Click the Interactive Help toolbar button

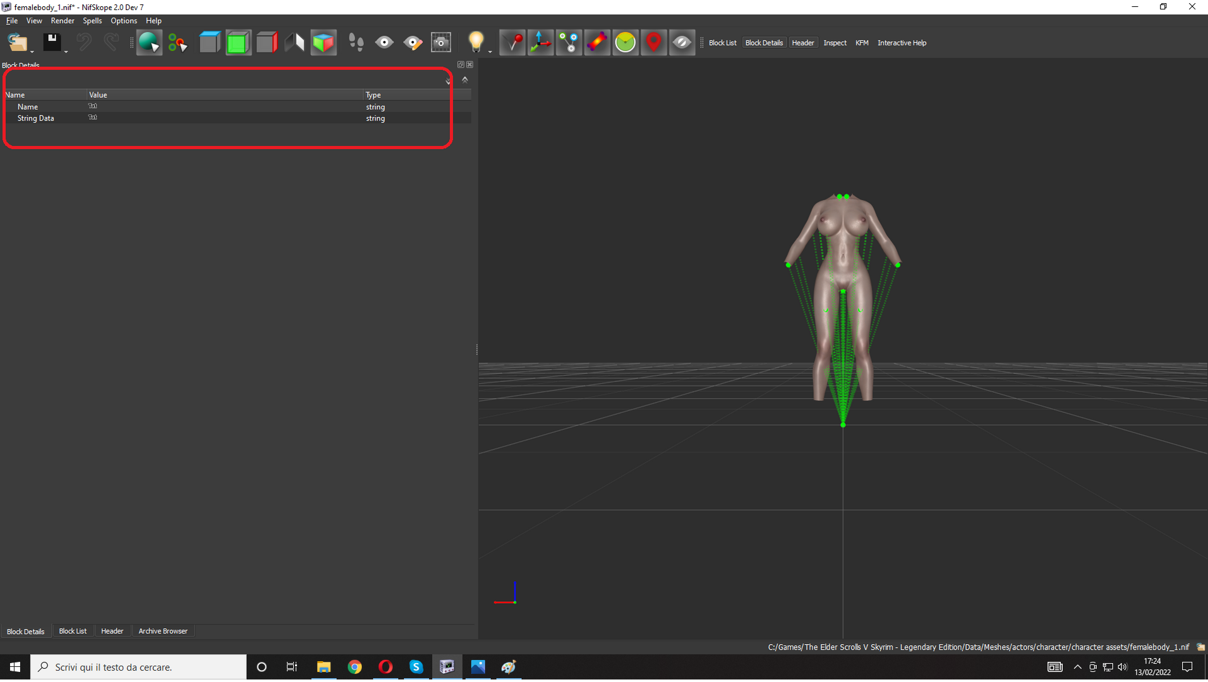902,43
